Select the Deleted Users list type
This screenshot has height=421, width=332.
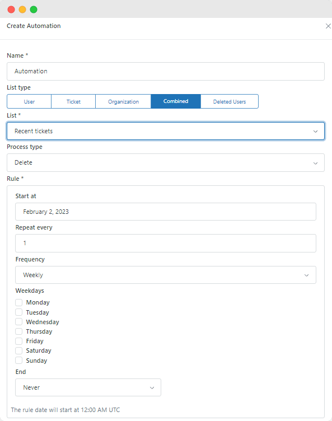click(x=230, y=101)
